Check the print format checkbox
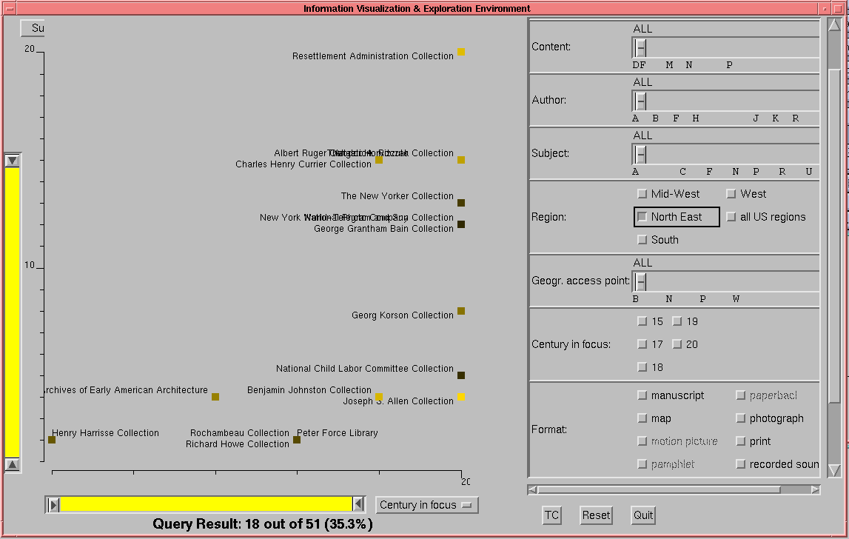849x539 pixels. pyautogui.click(x=741, y=441)
